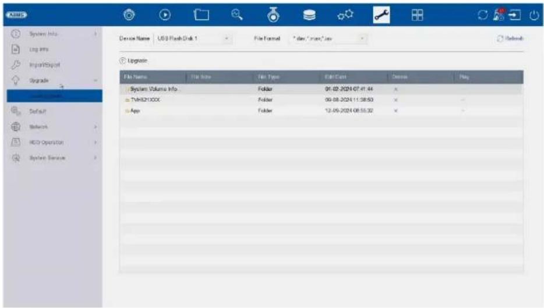Click the Folder type cell of App
The width and height of the screenshot is (544, 308).
click(x=265, y=111)
